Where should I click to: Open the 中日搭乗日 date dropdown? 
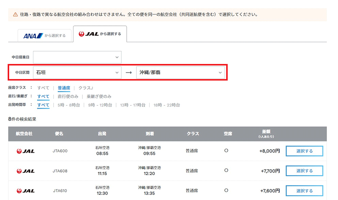click(77, 57)
